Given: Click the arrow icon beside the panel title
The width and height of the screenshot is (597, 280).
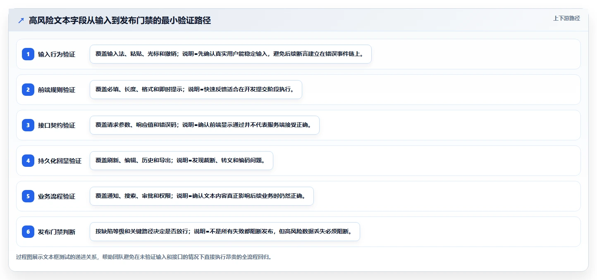Looking at the screenshot, I should (x=21, y=21).
